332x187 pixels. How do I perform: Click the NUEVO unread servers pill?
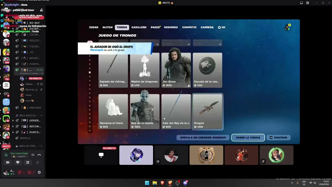pos(6,146)
